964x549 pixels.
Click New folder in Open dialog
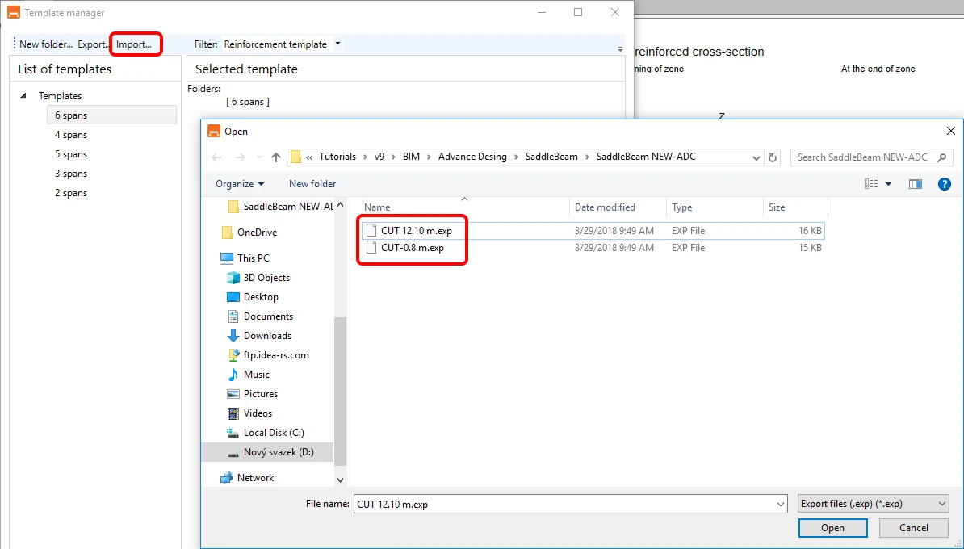pyautogui.click(x=312, y=184)
